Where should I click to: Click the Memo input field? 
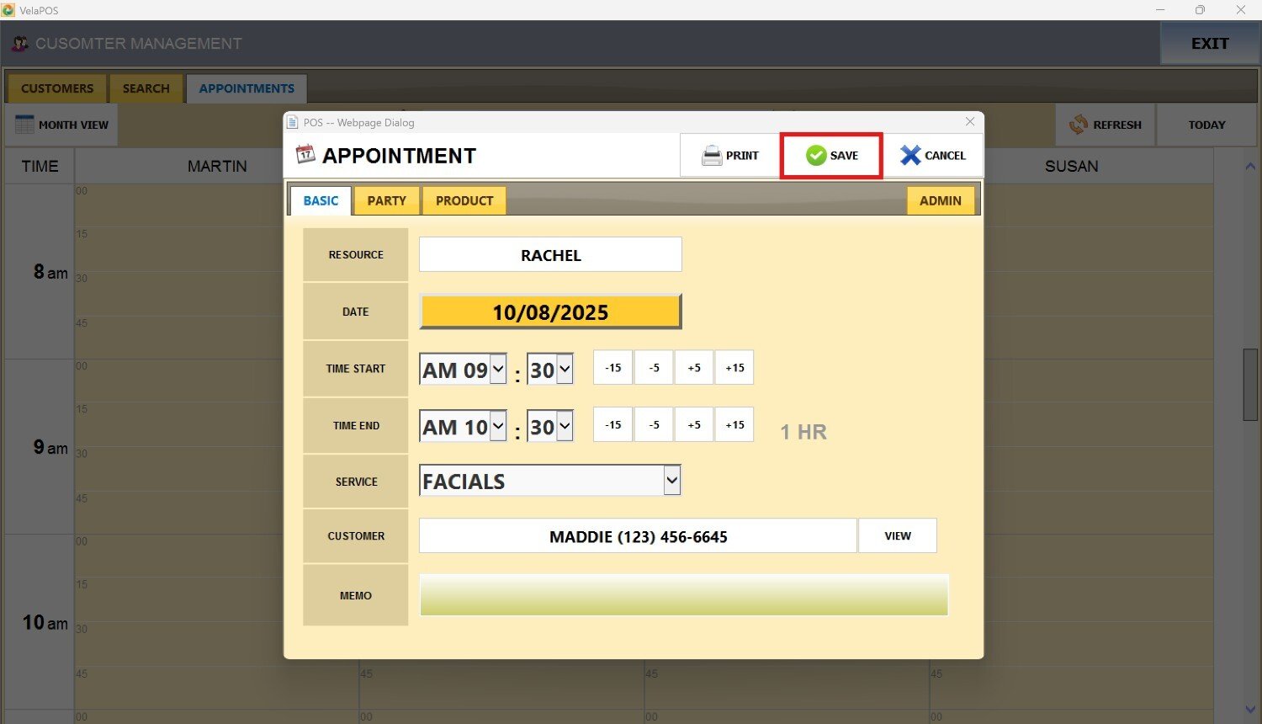click(683, 595)
